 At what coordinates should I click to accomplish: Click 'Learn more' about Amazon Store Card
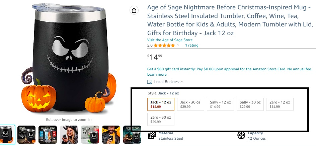157,74
